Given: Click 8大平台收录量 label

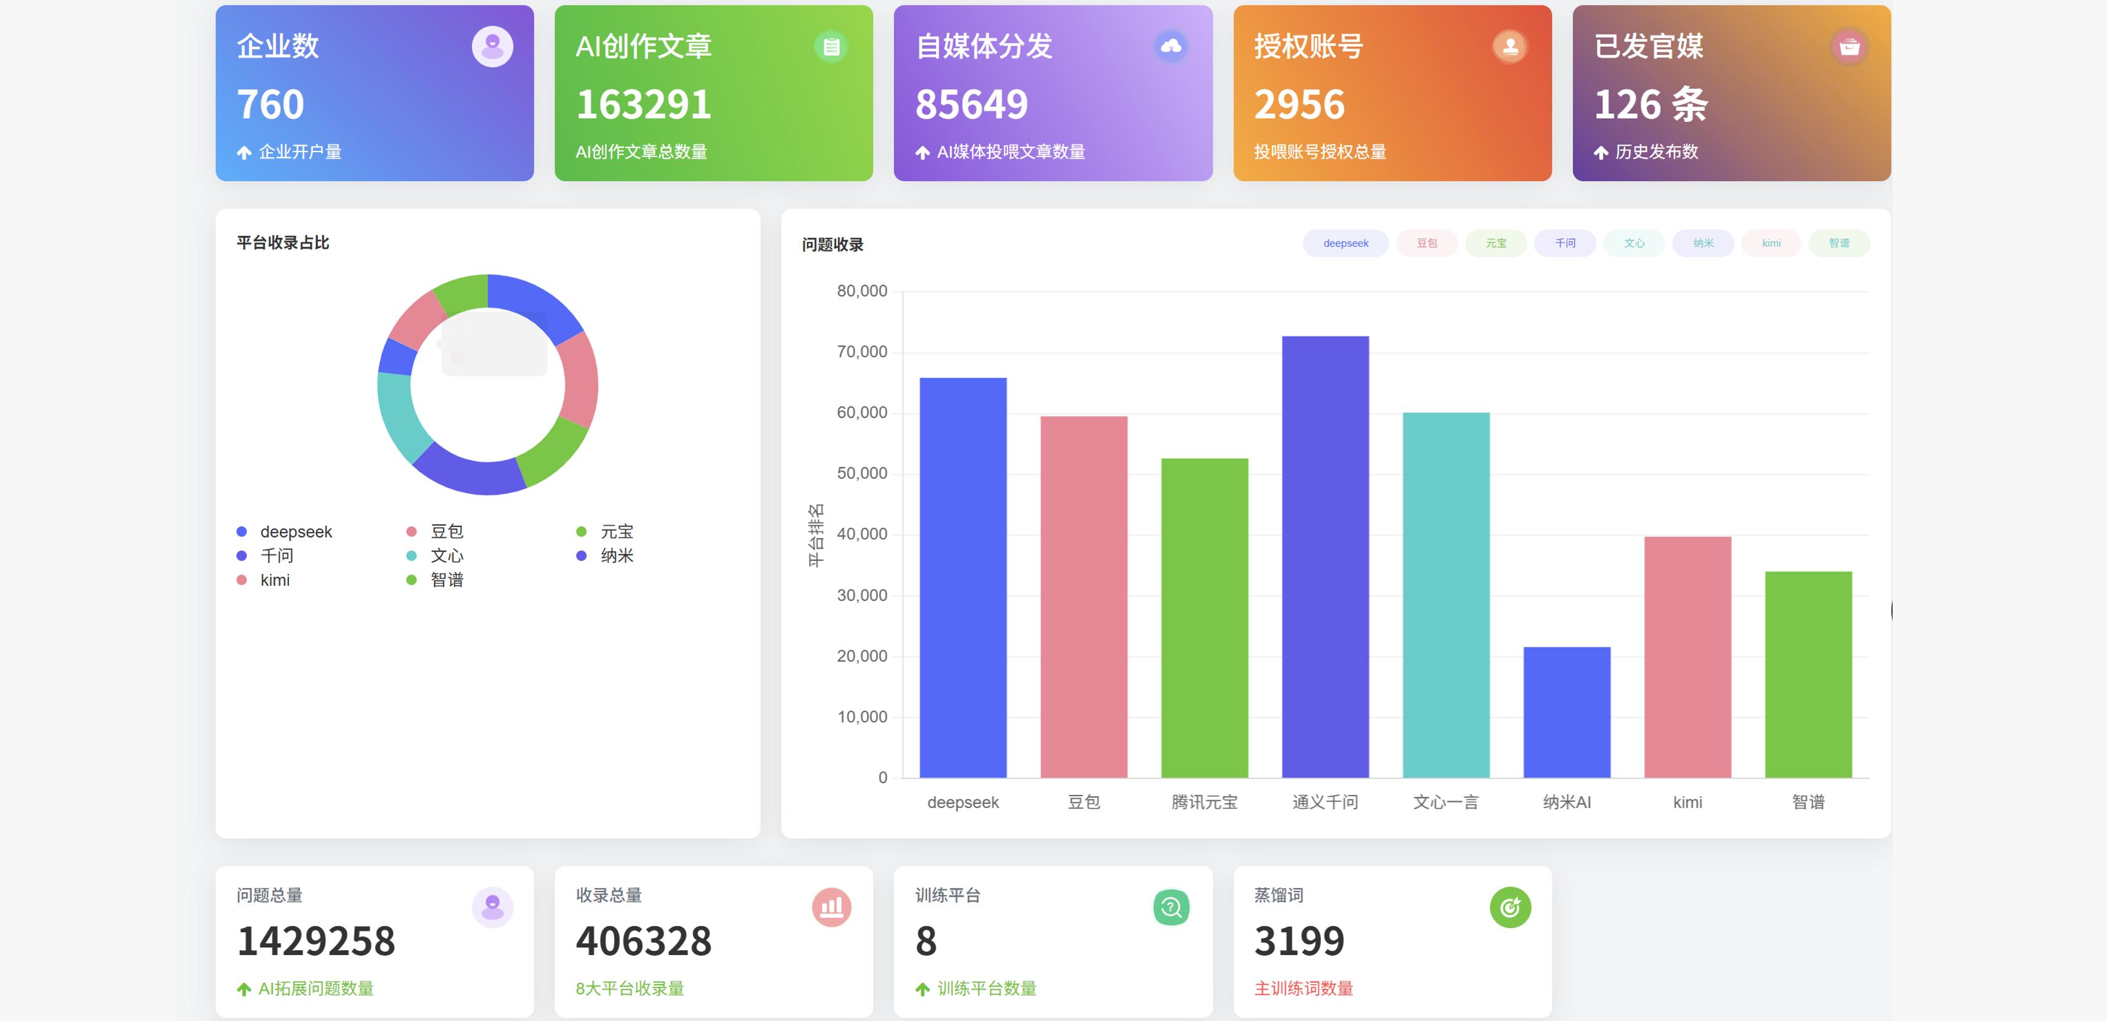Looking at the screenshot, I should click(x=630, y=989).
